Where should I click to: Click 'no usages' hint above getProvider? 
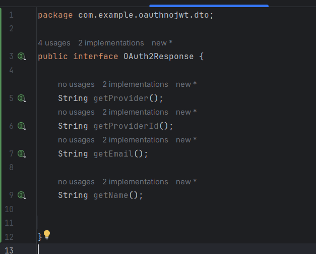click(x=76, y=84)
